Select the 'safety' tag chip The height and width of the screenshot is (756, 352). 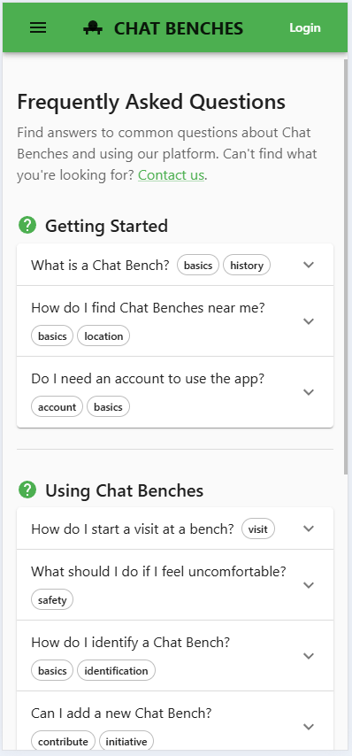(52, 600)
